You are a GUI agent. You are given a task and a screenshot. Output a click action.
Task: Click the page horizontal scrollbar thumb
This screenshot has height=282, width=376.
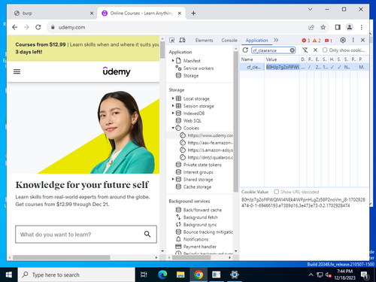62,257
